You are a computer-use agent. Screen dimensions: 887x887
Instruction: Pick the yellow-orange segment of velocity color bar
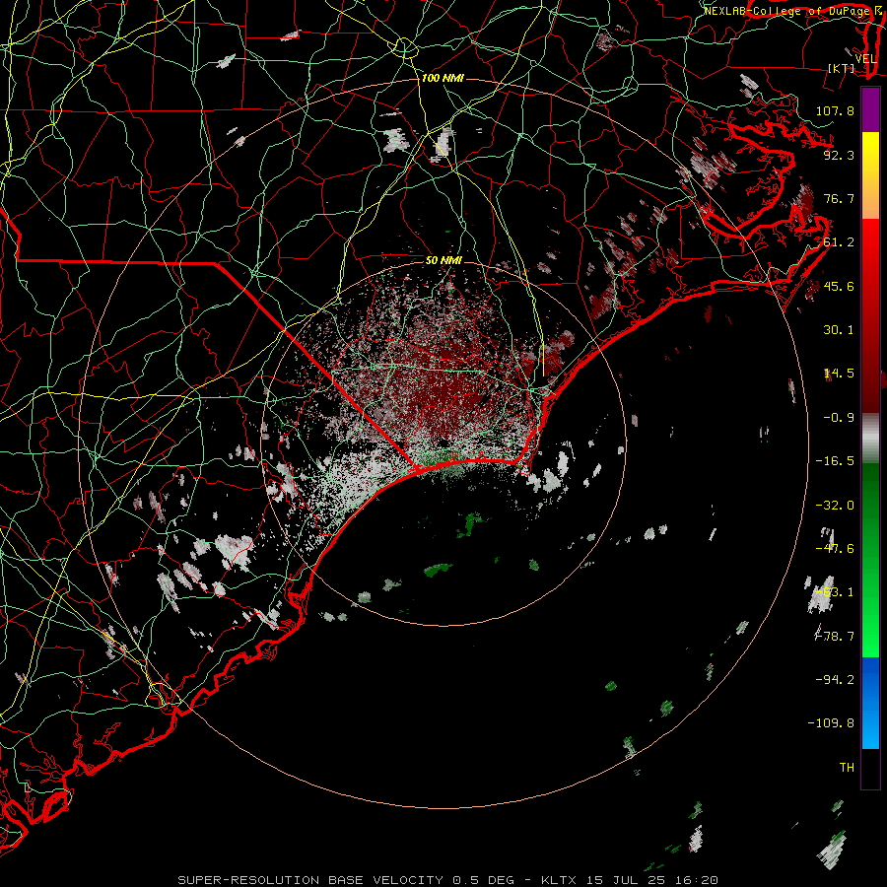870,175
